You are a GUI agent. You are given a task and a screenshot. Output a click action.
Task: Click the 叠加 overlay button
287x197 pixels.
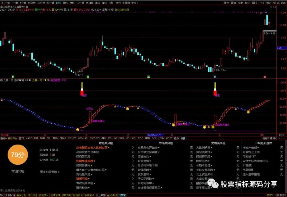233,3
